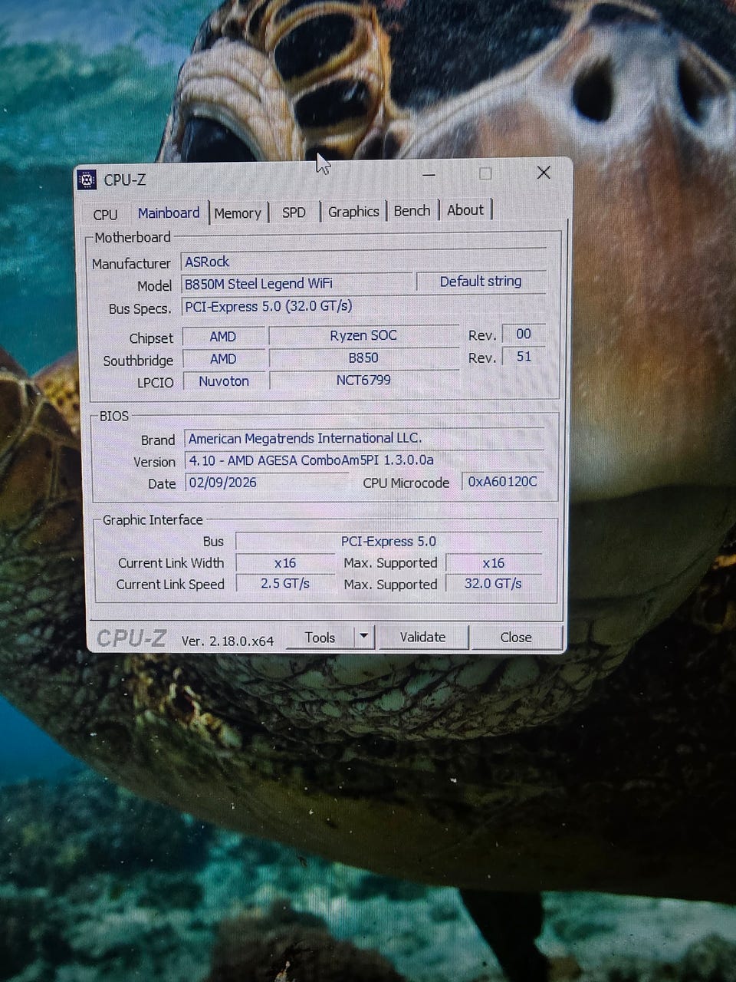Image resolution: width=736 pixels, height=982 pixels.
Task: Open the CPU tab
Action: (105, 214)
